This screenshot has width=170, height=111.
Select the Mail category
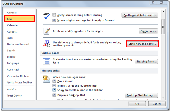(x=20, y=19)
